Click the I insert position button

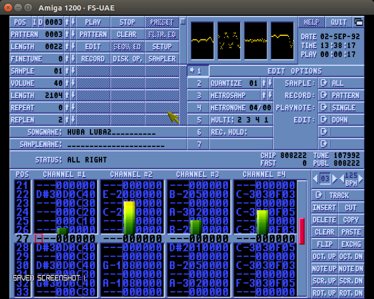[x=35, y=22]
